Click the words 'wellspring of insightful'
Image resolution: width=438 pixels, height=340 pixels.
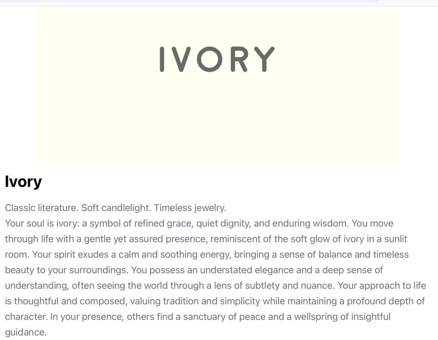coord(342,317)
